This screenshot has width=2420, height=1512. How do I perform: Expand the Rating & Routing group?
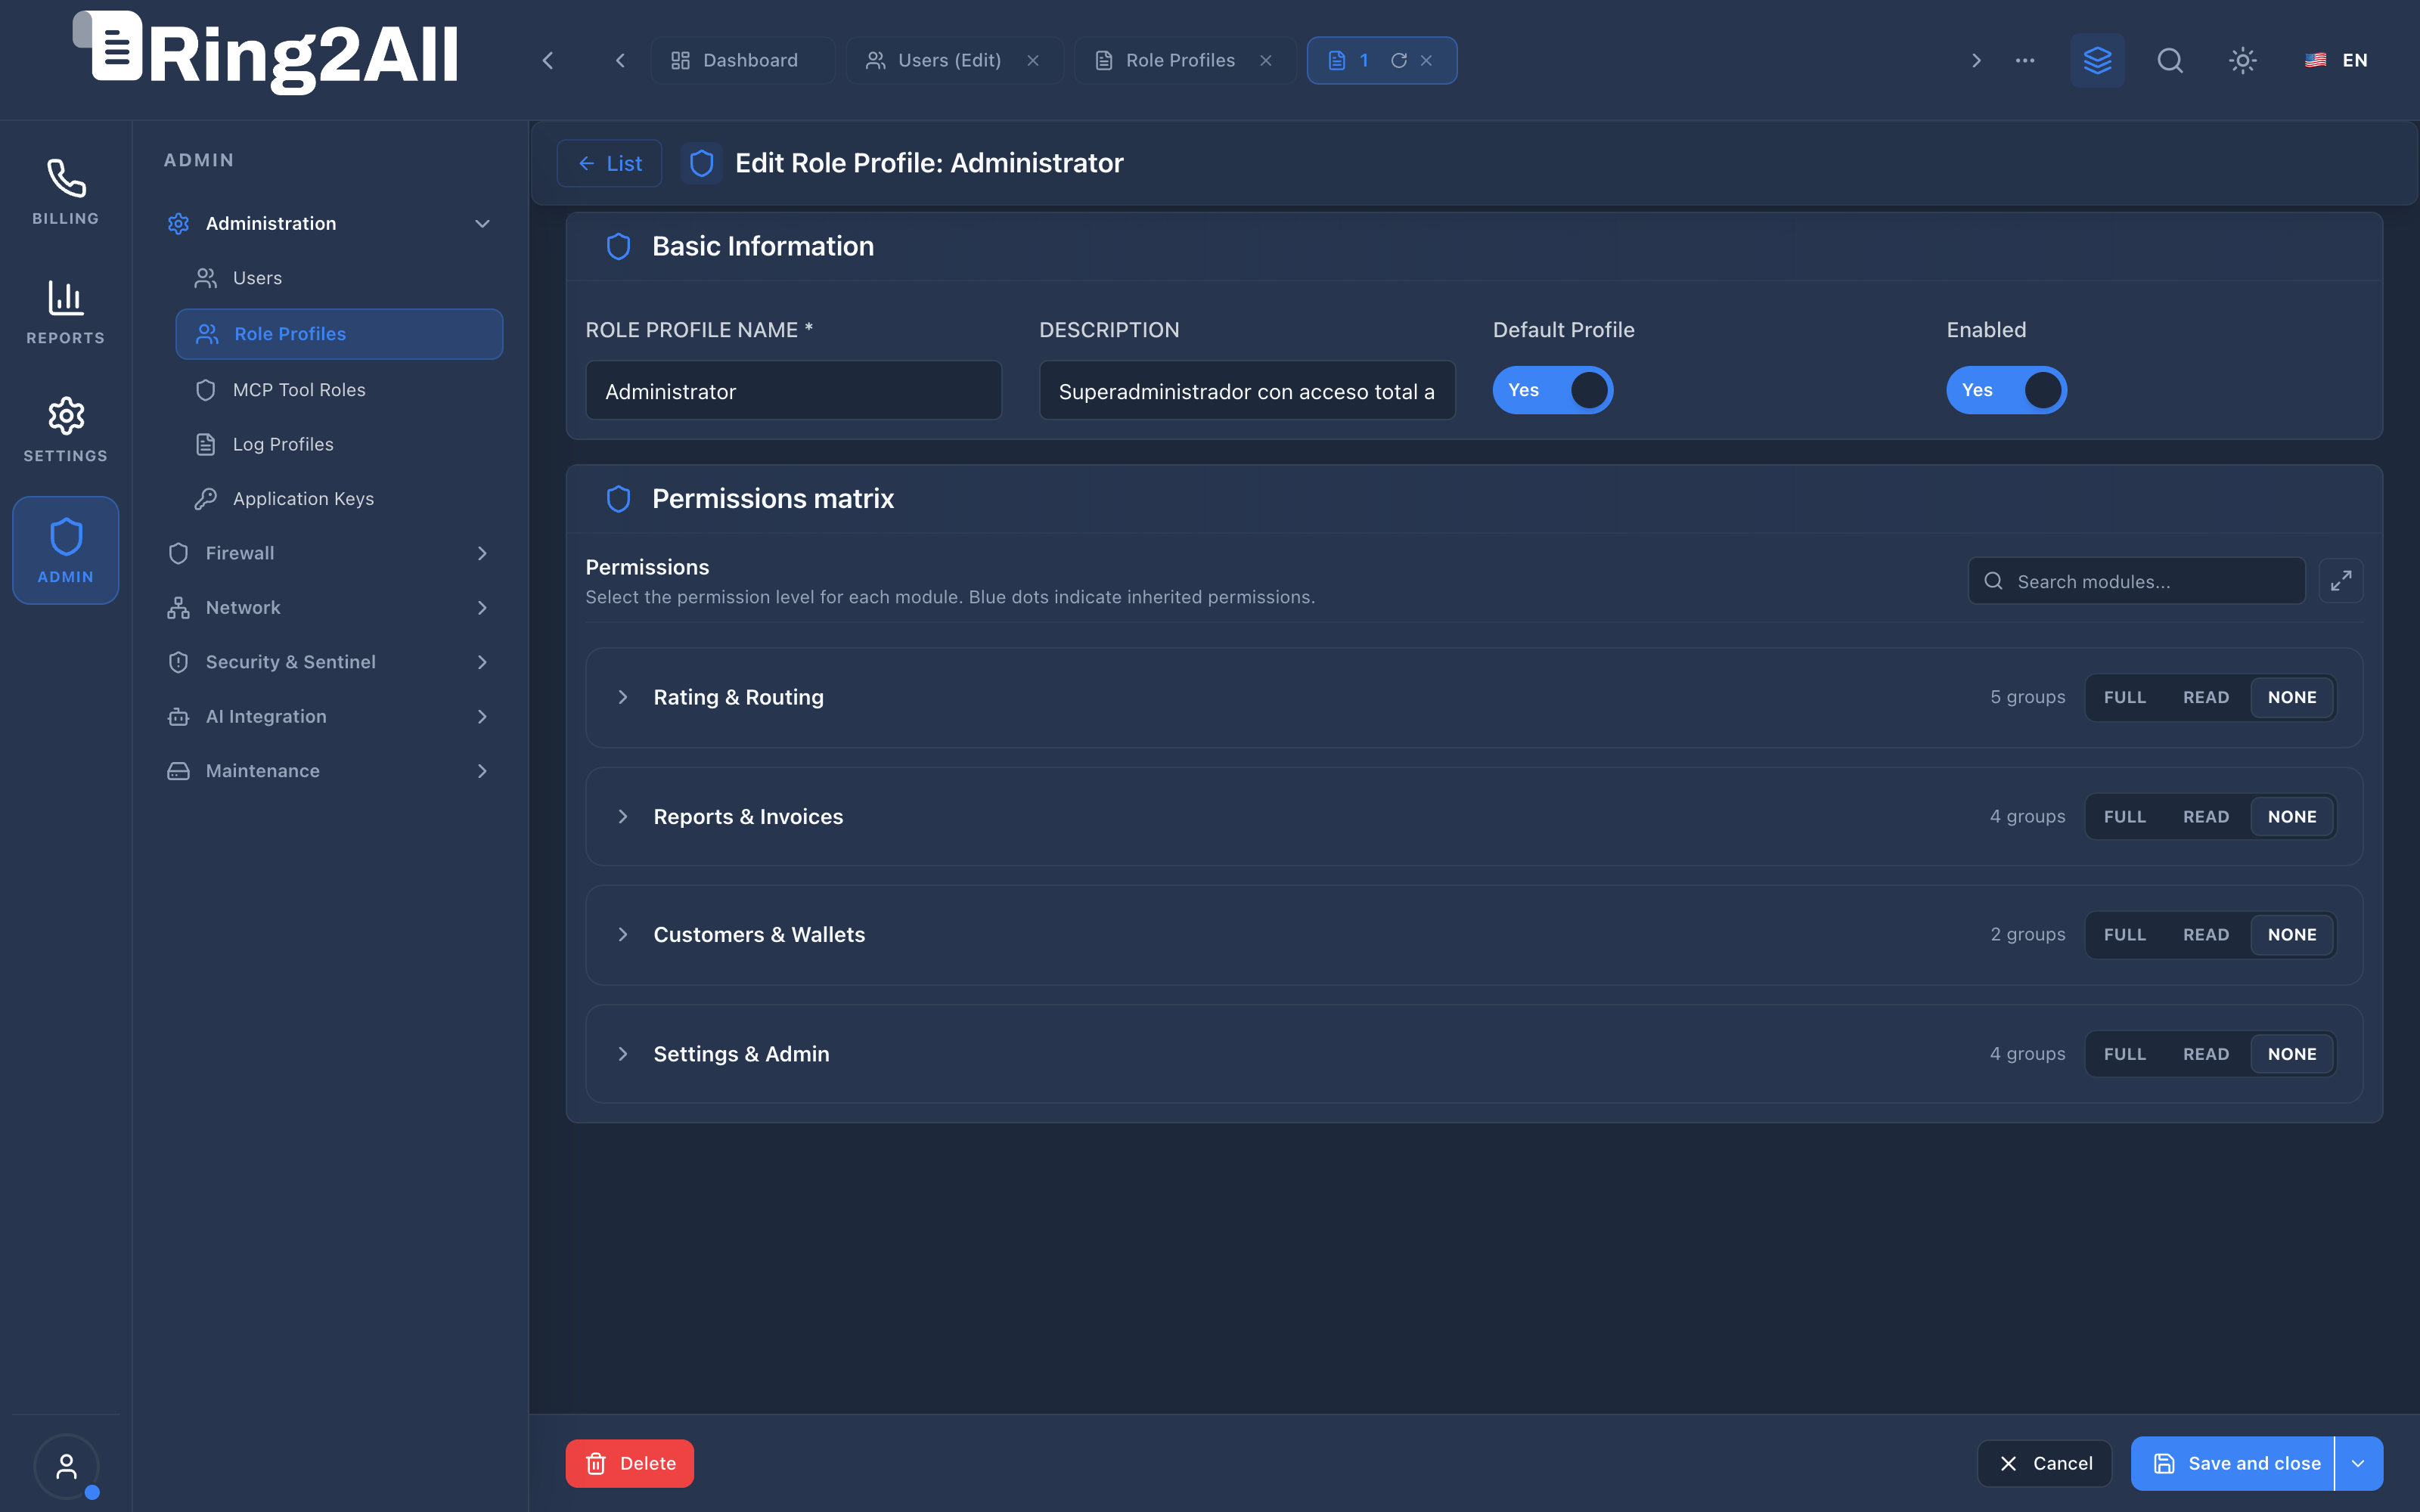[623, 697]
